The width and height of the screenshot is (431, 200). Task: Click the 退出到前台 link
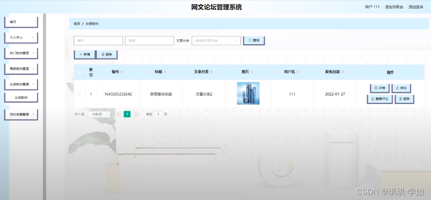(394, 7)
